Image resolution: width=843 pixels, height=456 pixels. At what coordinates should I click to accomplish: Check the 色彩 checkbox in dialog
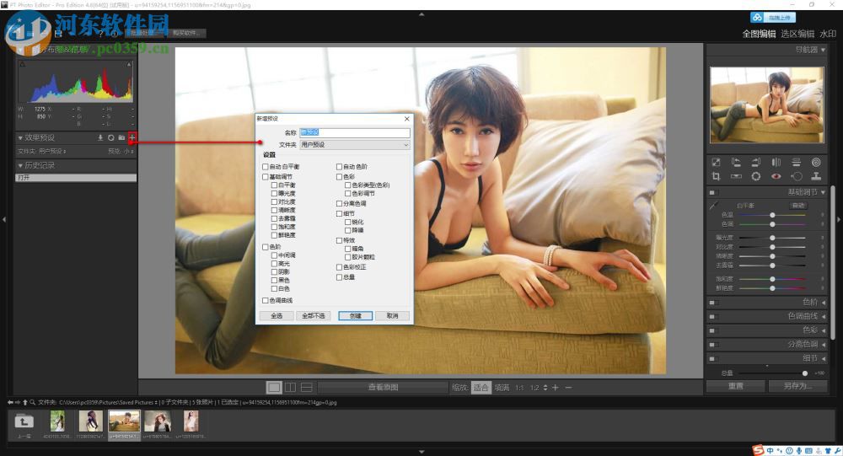click(x=339, y=176)
